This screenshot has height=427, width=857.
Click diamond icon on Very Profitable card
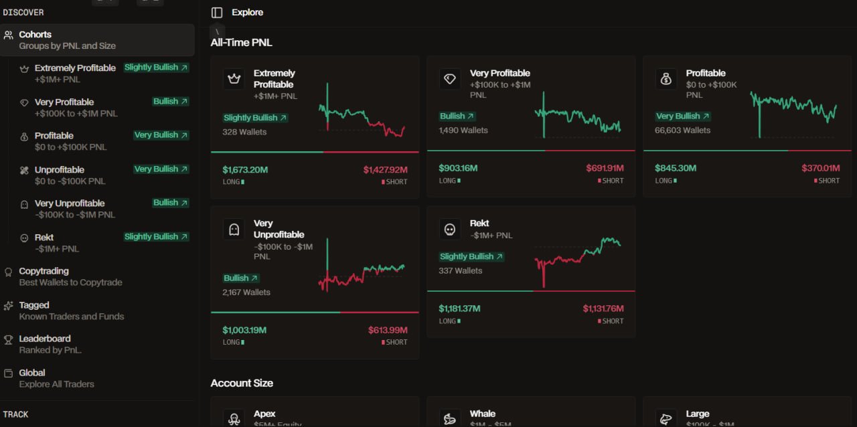coord(450,78)
